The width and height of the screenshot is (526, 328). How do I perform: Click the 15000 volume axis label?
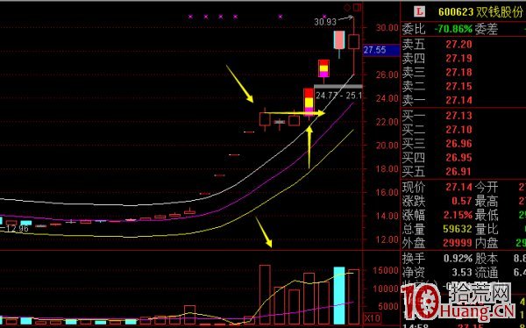click(386, 270)
